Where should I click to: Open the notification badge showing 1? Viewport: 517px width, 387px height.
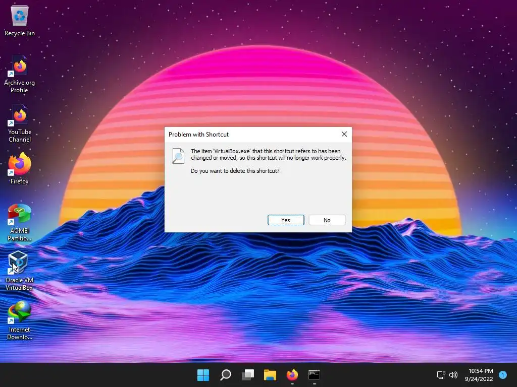[x=502, y=375]
